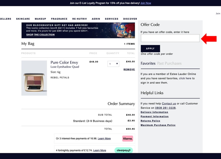Open the Skincare menu

(x=23, y=19)
